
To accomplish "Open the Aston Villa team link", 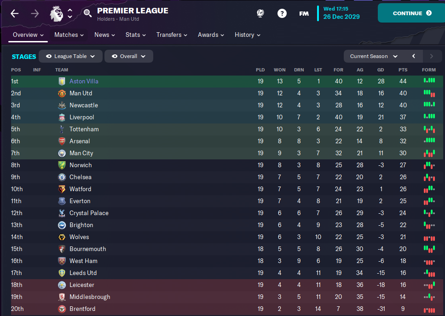I will tap(84, 81).
